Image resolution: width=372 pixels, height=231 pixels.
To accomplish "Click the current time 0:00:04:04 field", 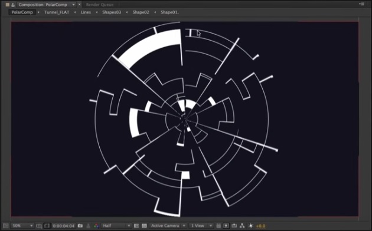I will tap(64, 226).
